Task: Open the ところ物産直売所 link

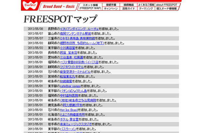Action: click(x=72, y=115)
